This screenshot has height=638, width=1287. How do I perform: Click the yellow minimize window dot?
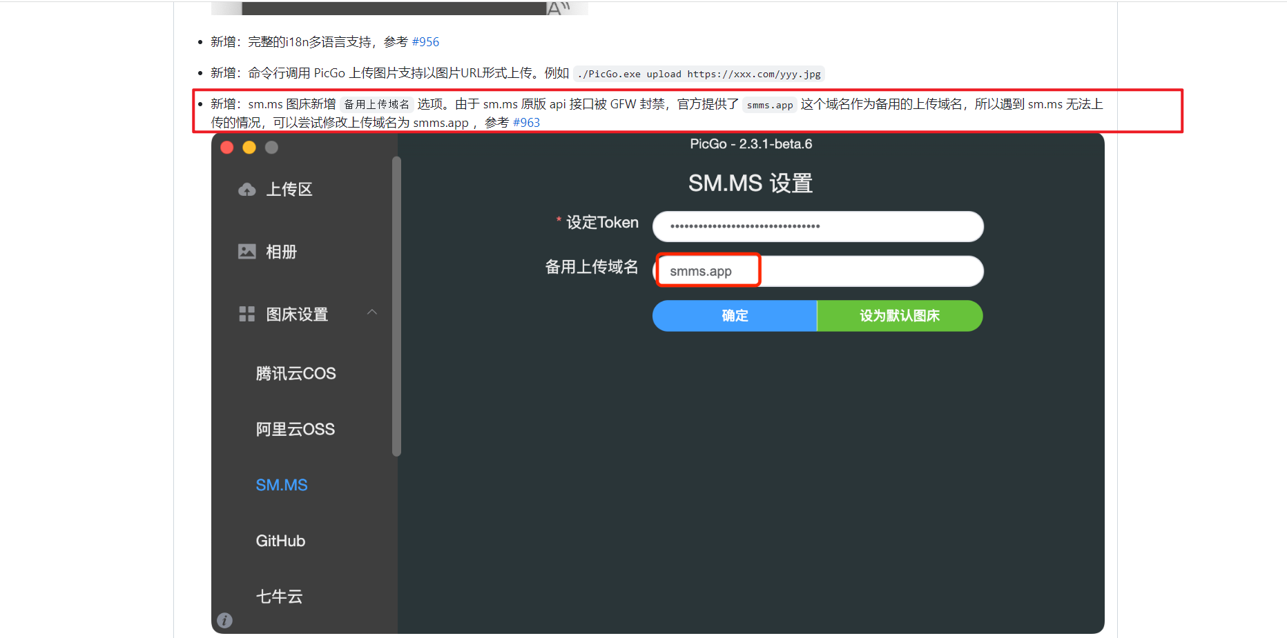tap(249, 148)
